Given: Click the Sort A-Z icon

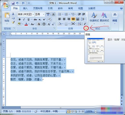Looking at the screenshot, I should click(80, 24).
